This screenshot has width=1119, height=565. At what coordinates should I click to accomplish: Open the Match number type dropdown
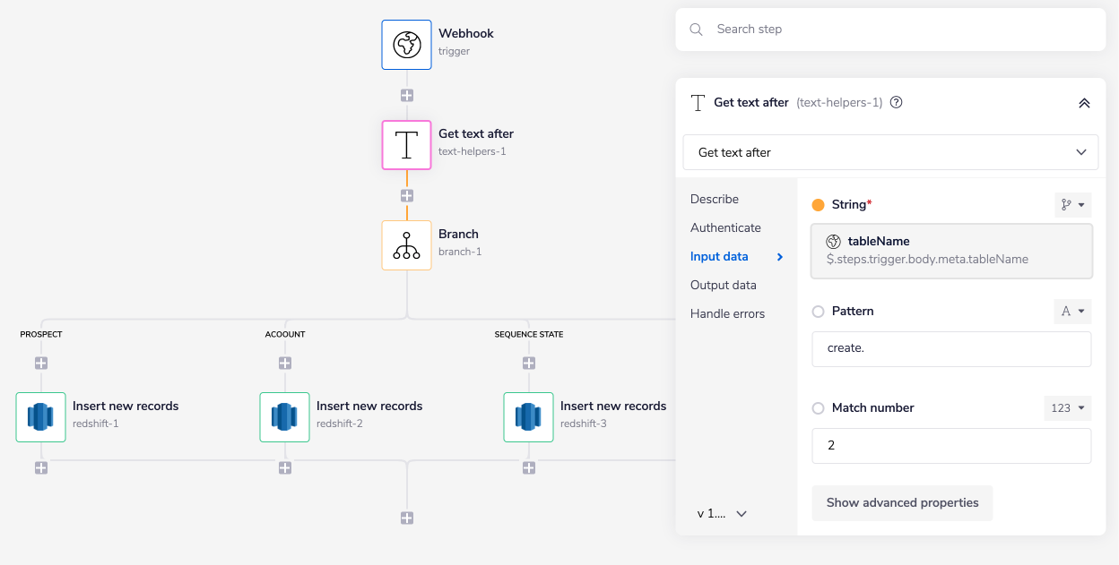tap(1067, 408)
